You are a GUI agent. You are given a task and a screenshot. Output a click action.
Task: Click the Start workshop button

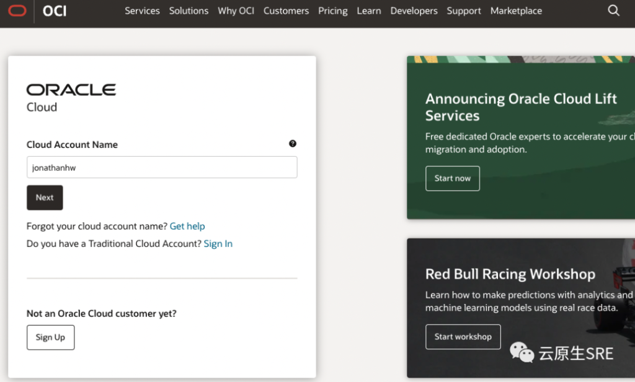click(x=463, y=337)
